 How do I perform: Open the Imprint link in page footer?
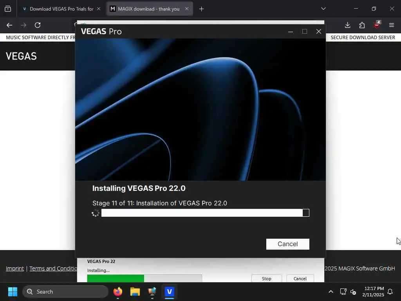(15, 268)
